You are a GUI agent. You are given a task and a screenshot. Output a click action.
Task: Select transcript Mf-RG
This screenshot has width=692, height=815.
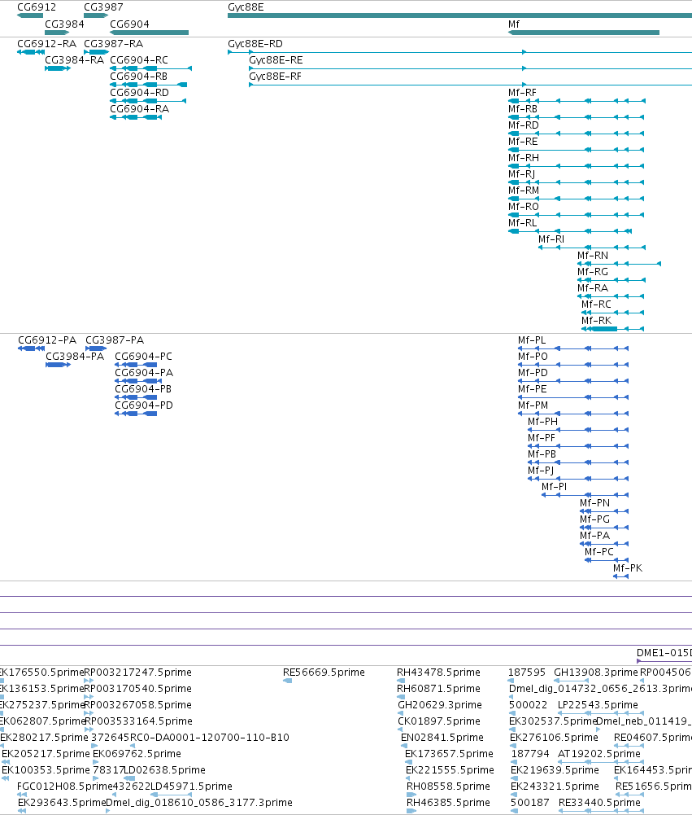[x=592, y=272]
